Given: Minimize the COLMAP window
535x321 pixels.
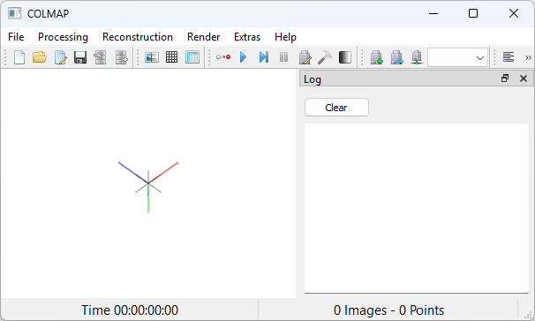Looking at the screenshot, I should pos(433,13).
